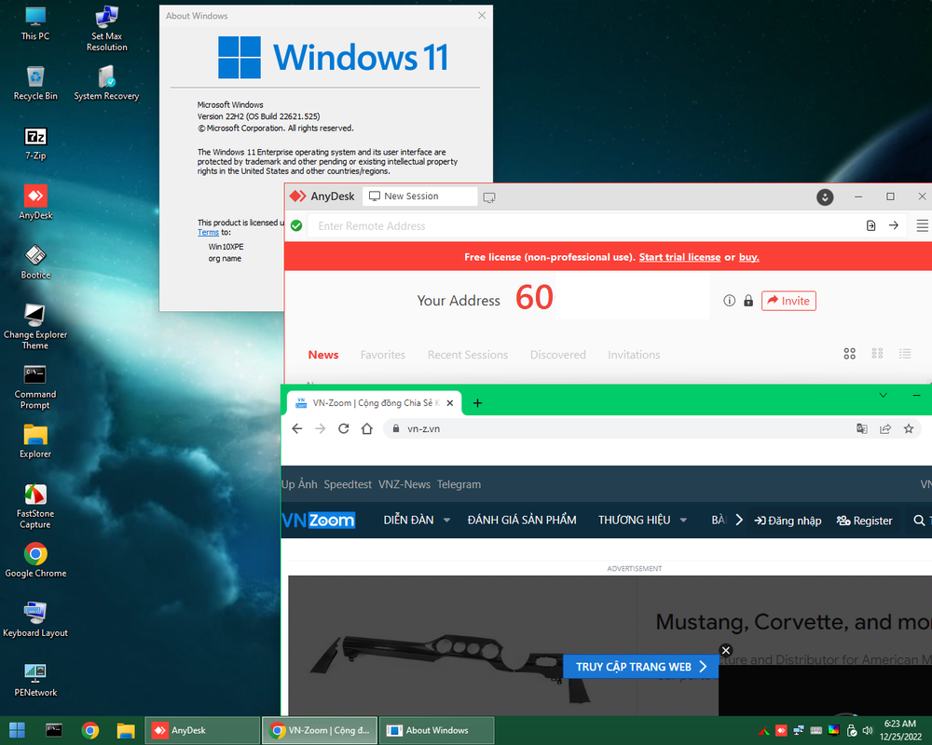Open Chrome tab search chevron

[884, 395]
